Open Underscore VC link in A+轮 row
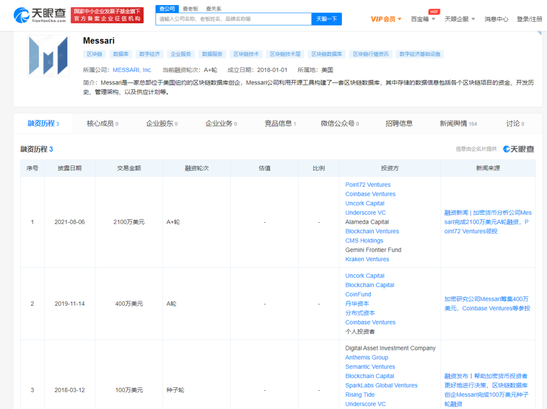Screen dimensions: 547x409 pos(365,213)
